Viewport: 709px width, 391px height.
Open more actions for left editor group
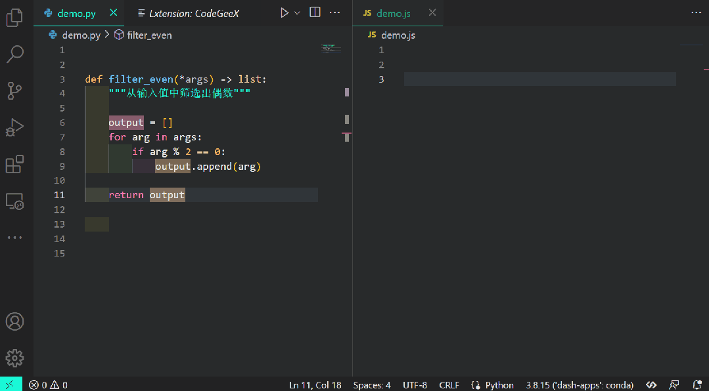[334, 12]
